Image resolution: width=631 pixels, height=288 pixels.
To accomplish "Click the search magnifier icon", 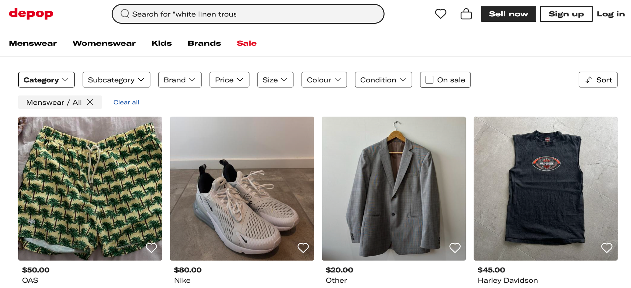I will click(126, 14).
